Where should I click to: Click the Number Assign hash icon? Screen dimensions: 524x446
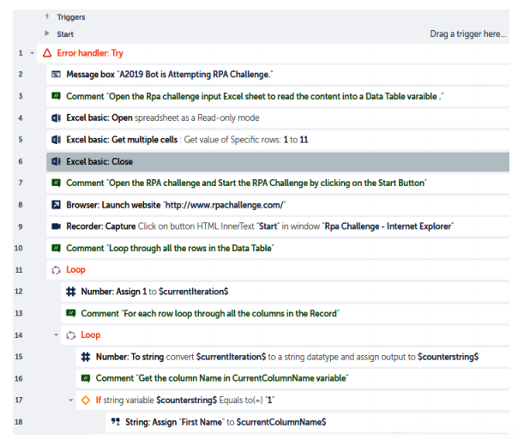71,292
